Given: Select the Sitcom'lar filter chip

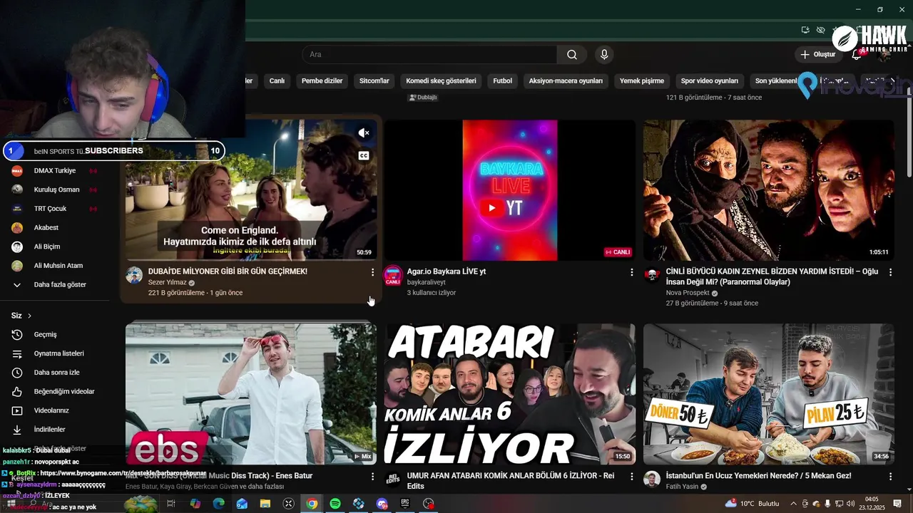Looking at the screenshot, I should tap(374, 81).
